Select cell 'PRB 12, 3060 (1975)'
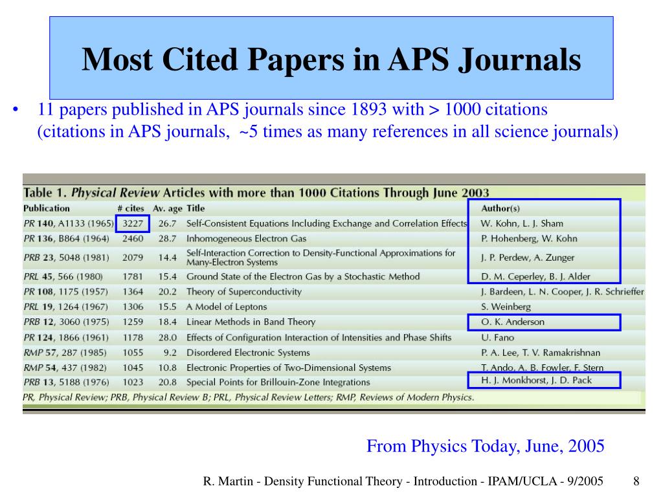Viewport: 663px width, 497px height. [x=67, y=322]
